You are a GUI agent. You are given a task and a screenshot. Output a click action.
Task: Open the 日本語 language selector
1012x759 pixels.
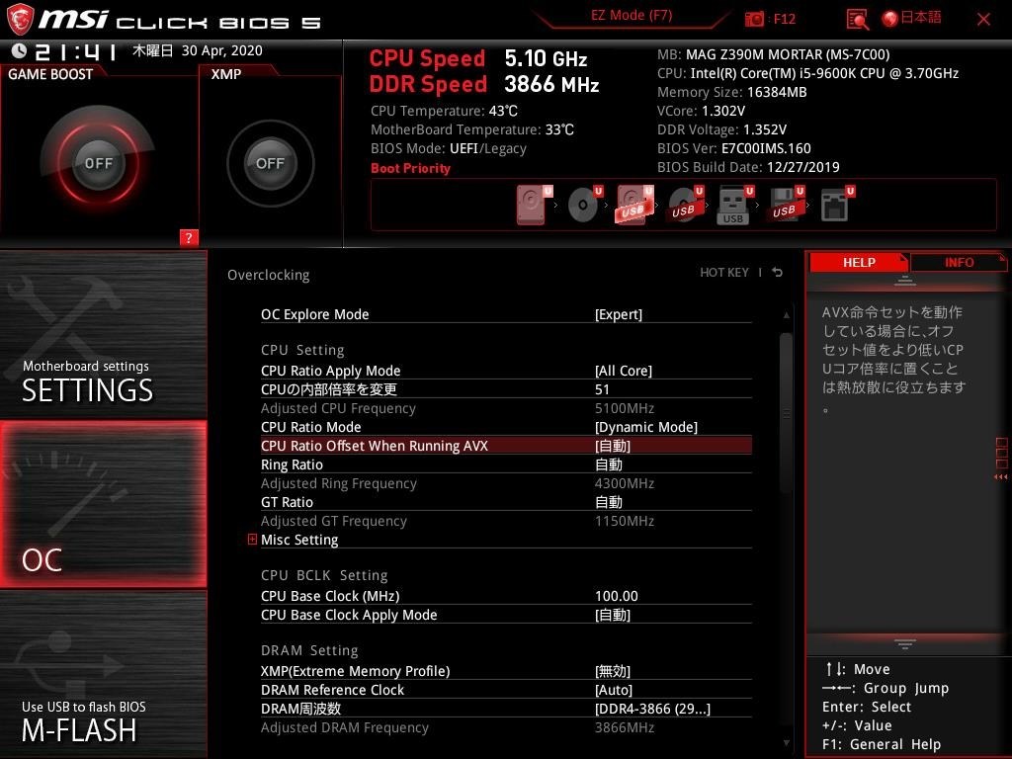click(911, 18)
